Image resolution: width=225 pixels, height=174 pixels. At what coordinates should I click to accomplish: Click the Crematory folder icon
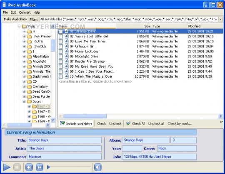tap(29, 86)
